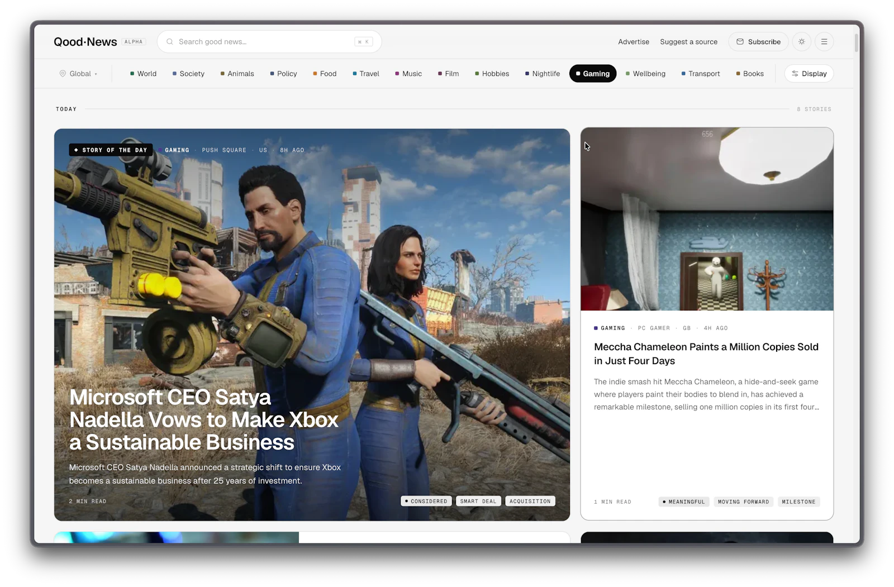
Task: Switch to the Wellbeing category
Action: [x=645, y=74]
